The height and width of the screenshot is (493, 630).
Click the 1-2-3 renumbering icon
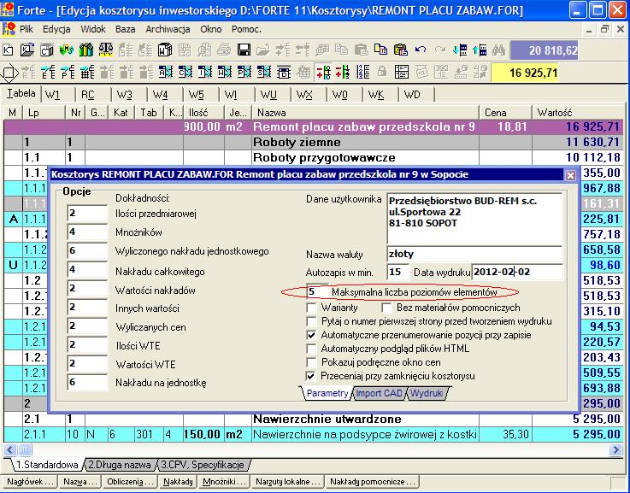pos(362,73)
